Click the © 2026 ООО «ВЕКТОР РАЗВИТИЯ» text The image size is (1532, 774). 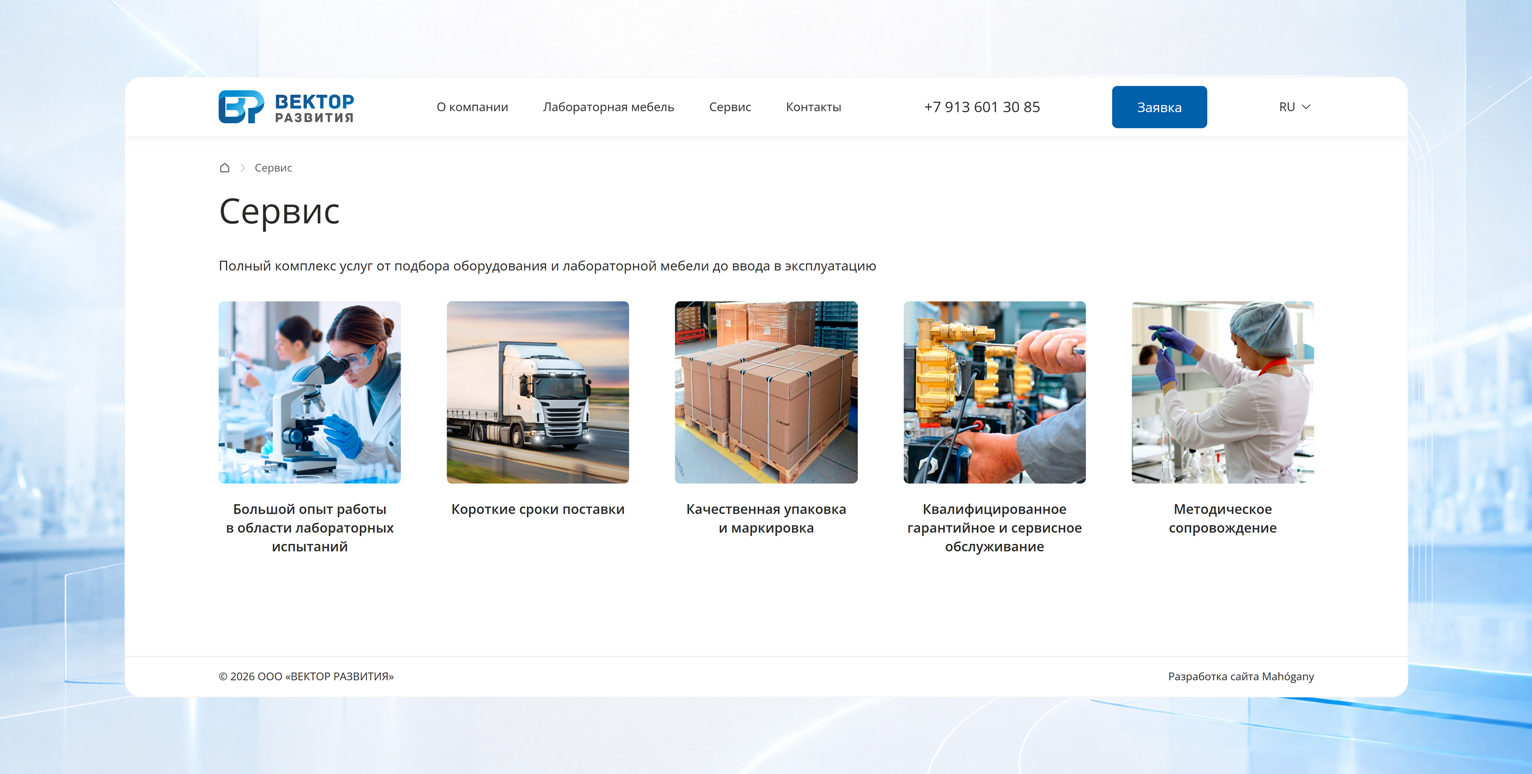[x=306, y=676]
